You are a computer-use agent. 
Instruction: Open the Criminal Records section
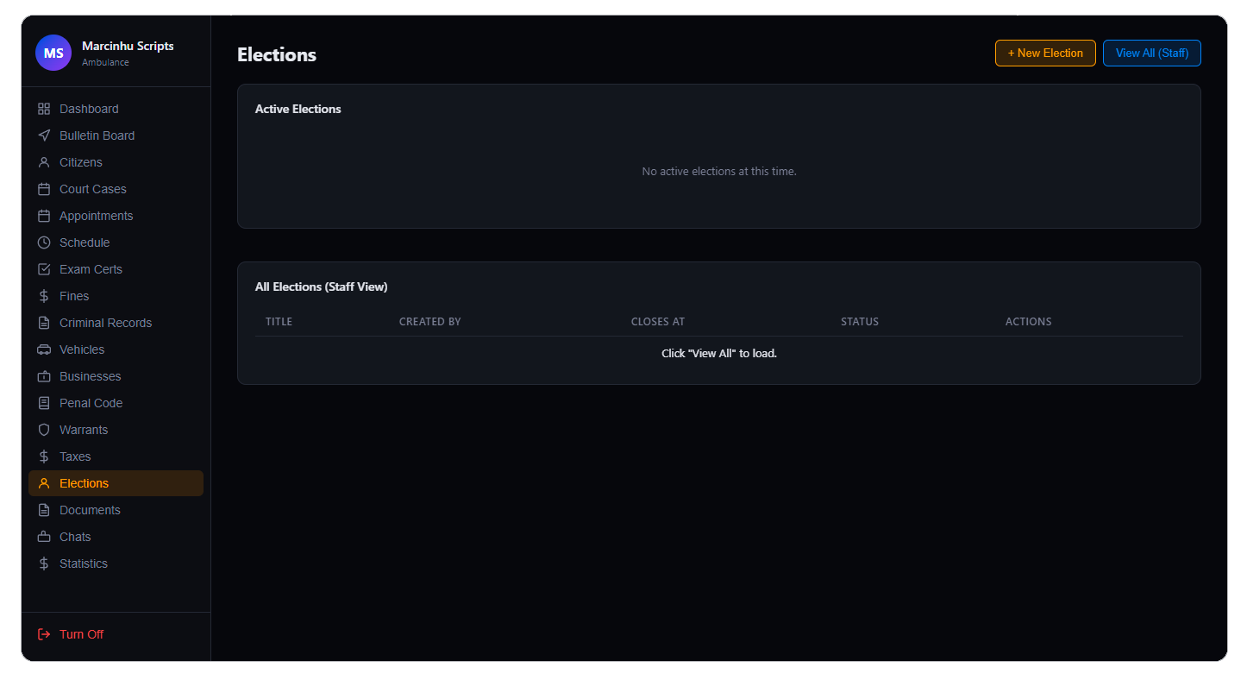click(x=105, y=323)
